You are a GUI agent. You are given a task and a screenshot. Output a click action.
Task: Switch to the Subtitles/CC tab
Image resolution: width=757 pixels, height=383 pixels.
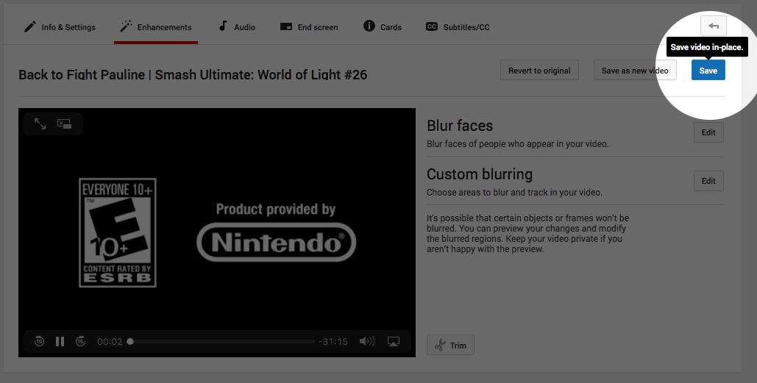(x=458, y=27)
